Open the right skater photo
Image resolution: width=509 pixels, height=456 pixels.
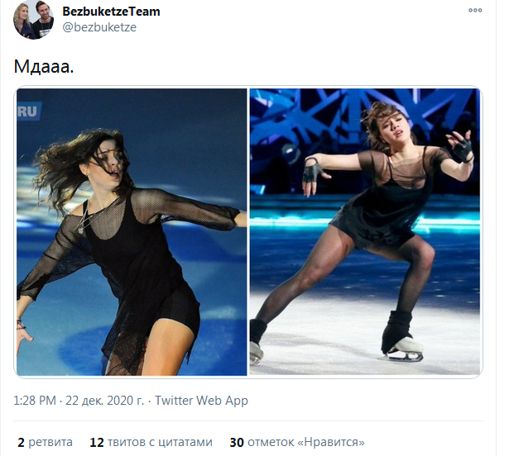[x=364, y=232]
